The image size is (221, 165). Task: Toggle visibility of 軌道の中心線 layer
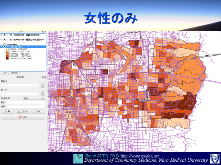pyautogui.click(x=4, y=40)
